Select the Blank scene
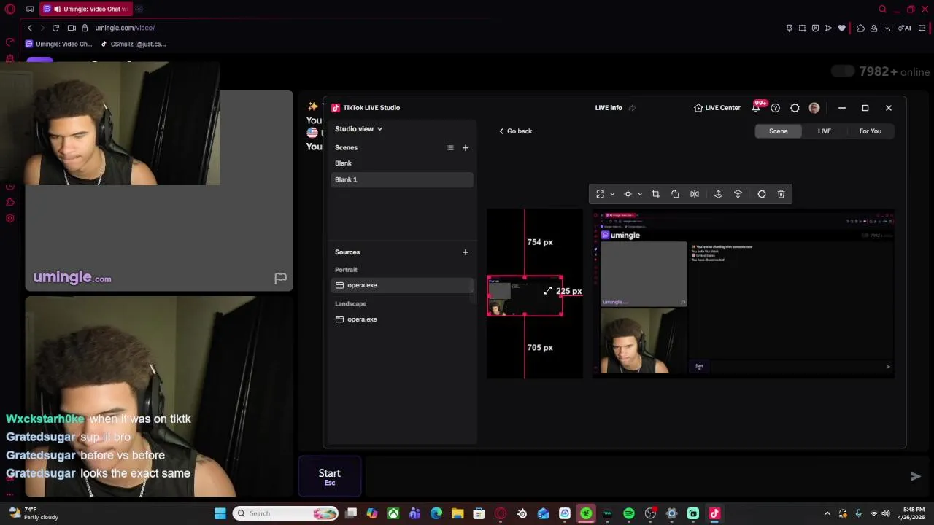 tap(402, 163)
